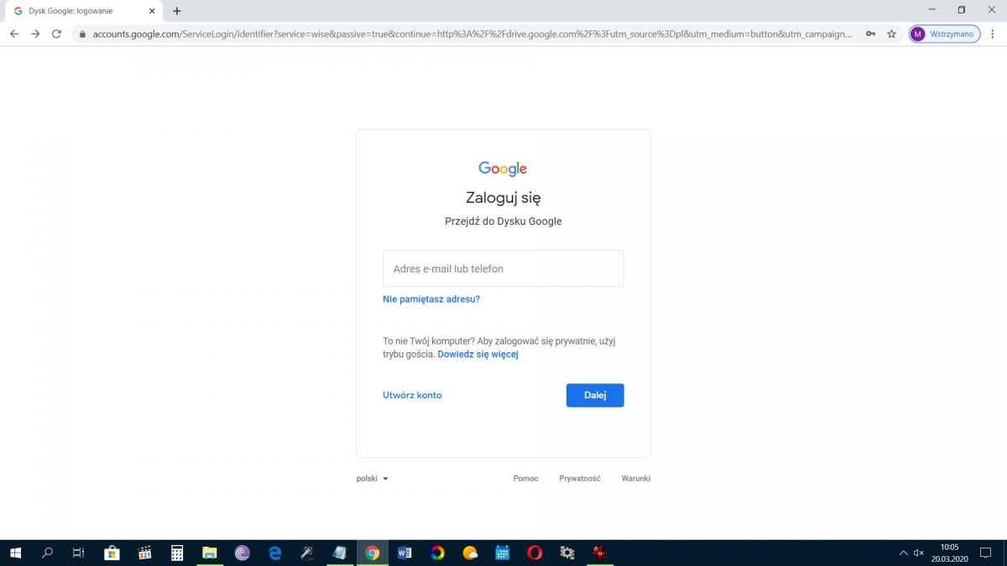Close the Dysk Google: logowanie tab
Viewport: 1007px width, 566px height.
(152, 11)
